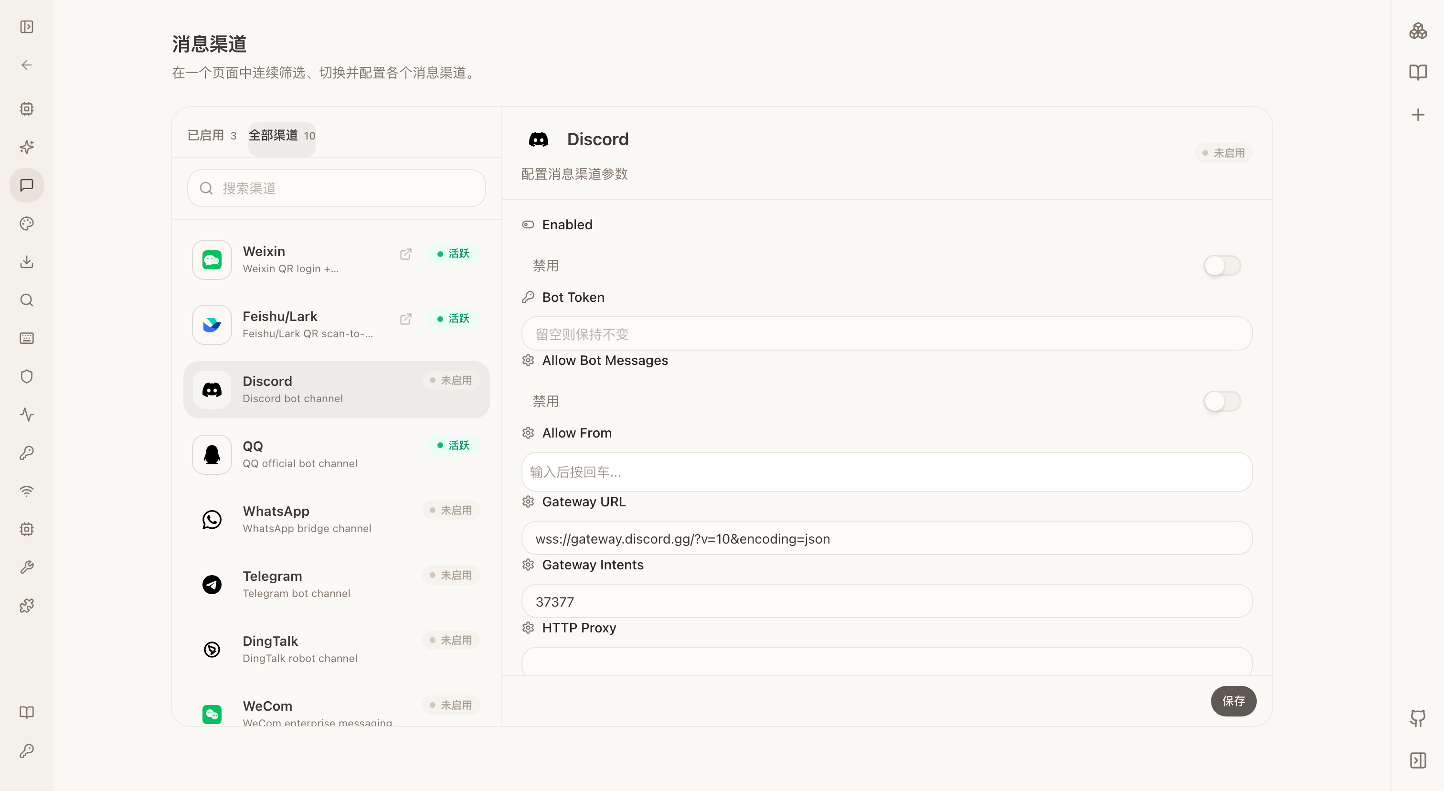The width and height of the screenshot is (1444, 791).
Task: Select the Feishu/Lark channel row
Action: pyautogui.click(x=336, y=325)
